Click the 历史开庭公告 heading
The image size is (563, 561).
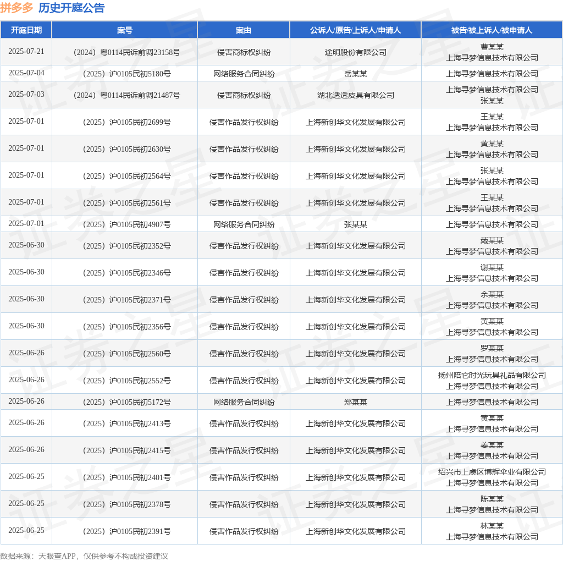coord(71,8)
